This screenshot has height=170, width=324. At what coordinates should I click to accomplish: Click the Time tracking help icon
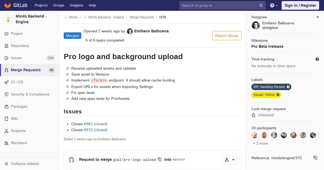click(x=317, y=59)
